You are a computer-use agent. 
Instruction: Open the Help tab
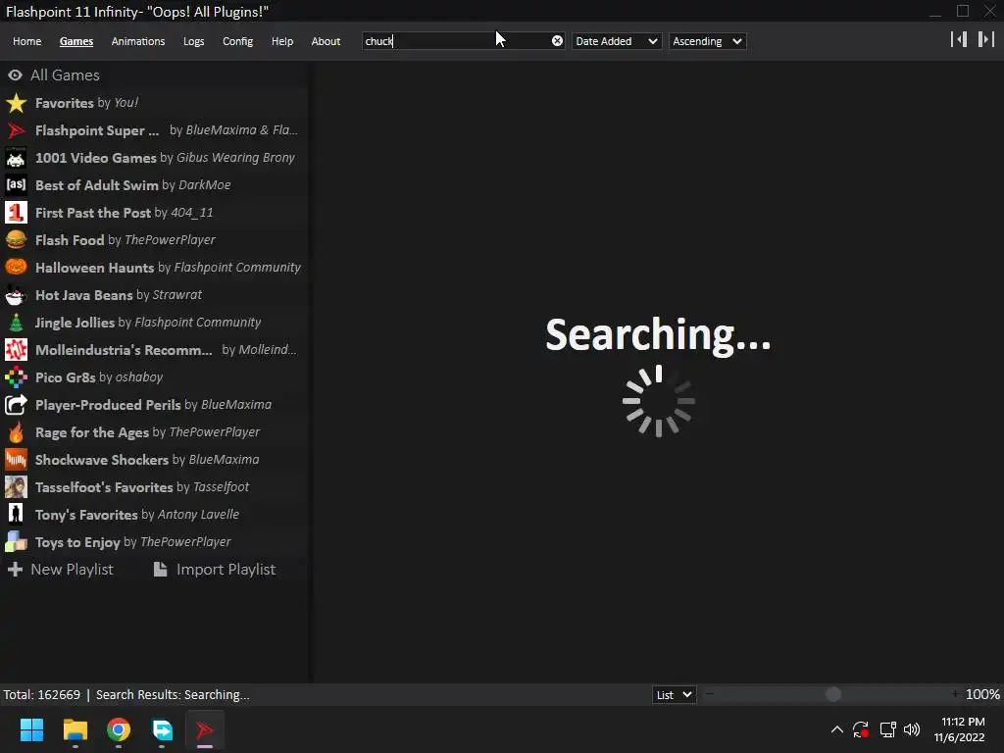pos(281,41)
